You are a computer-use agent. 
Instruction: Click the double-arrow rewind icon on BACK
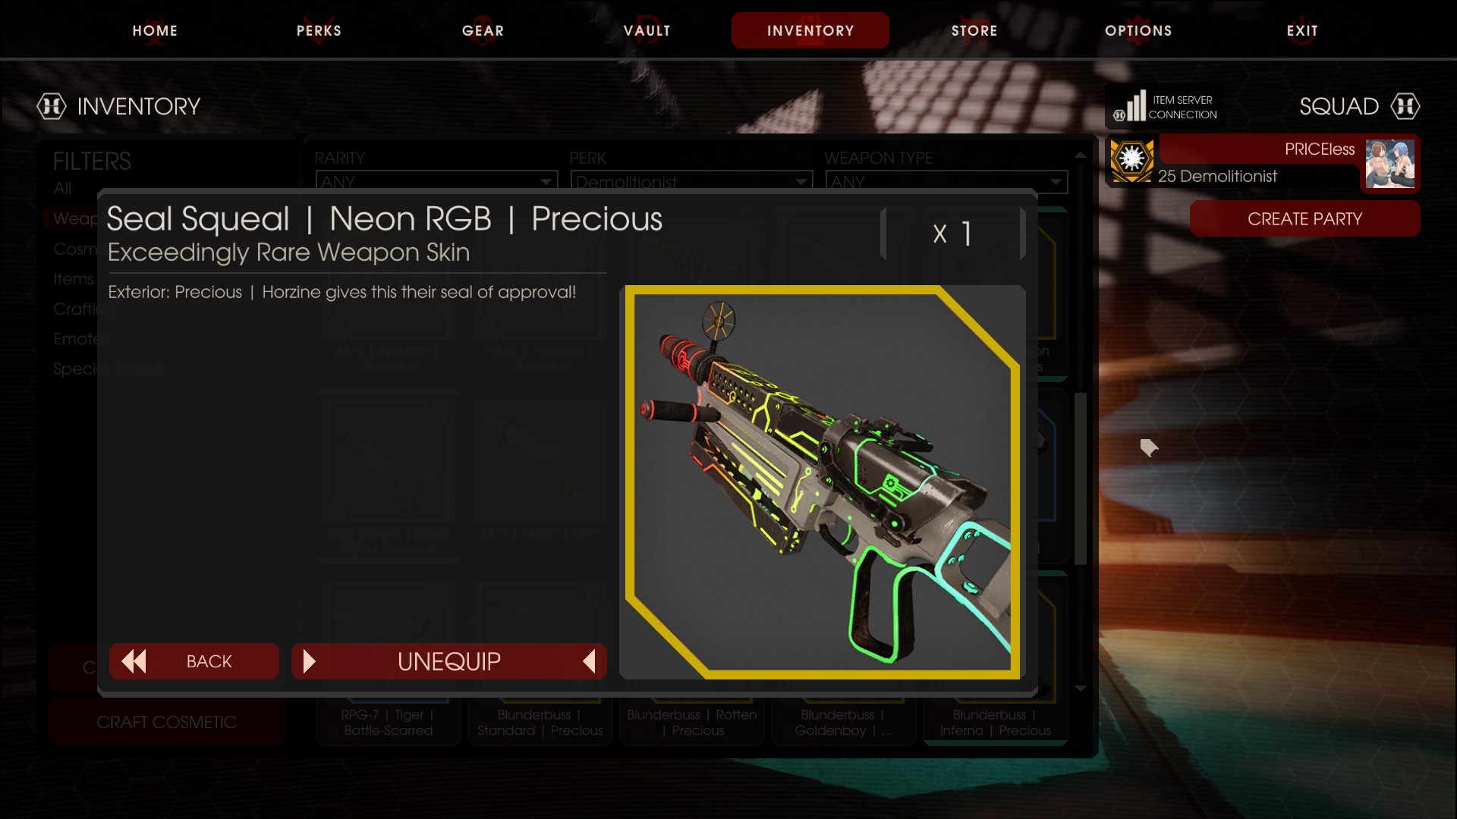[x=134, y=661]
